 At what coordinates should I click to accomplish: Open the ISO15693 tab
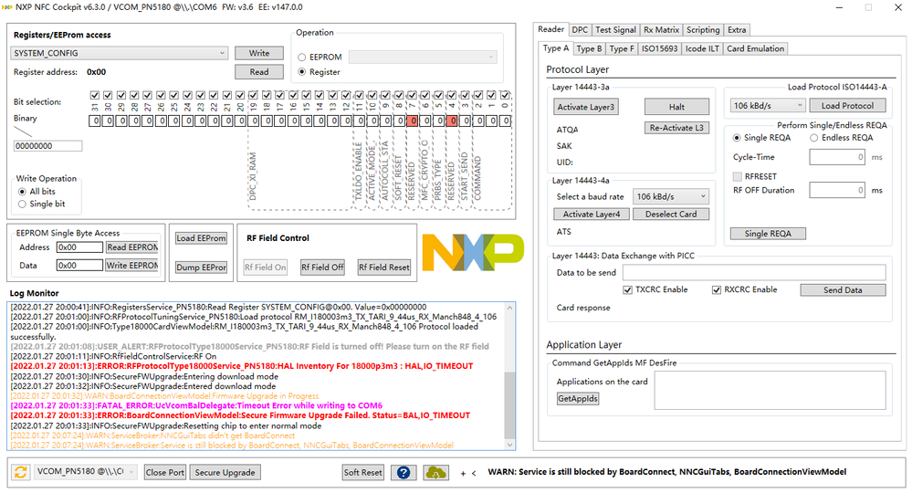click(659, 48)
